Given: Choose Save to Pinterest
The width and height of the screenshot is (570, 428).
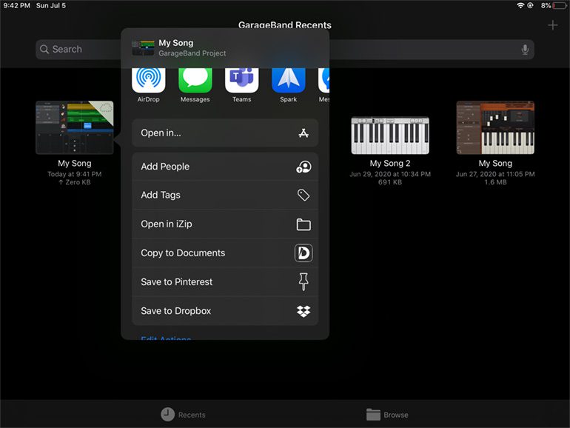Looking at the screenshot, I should pos(225,282).
